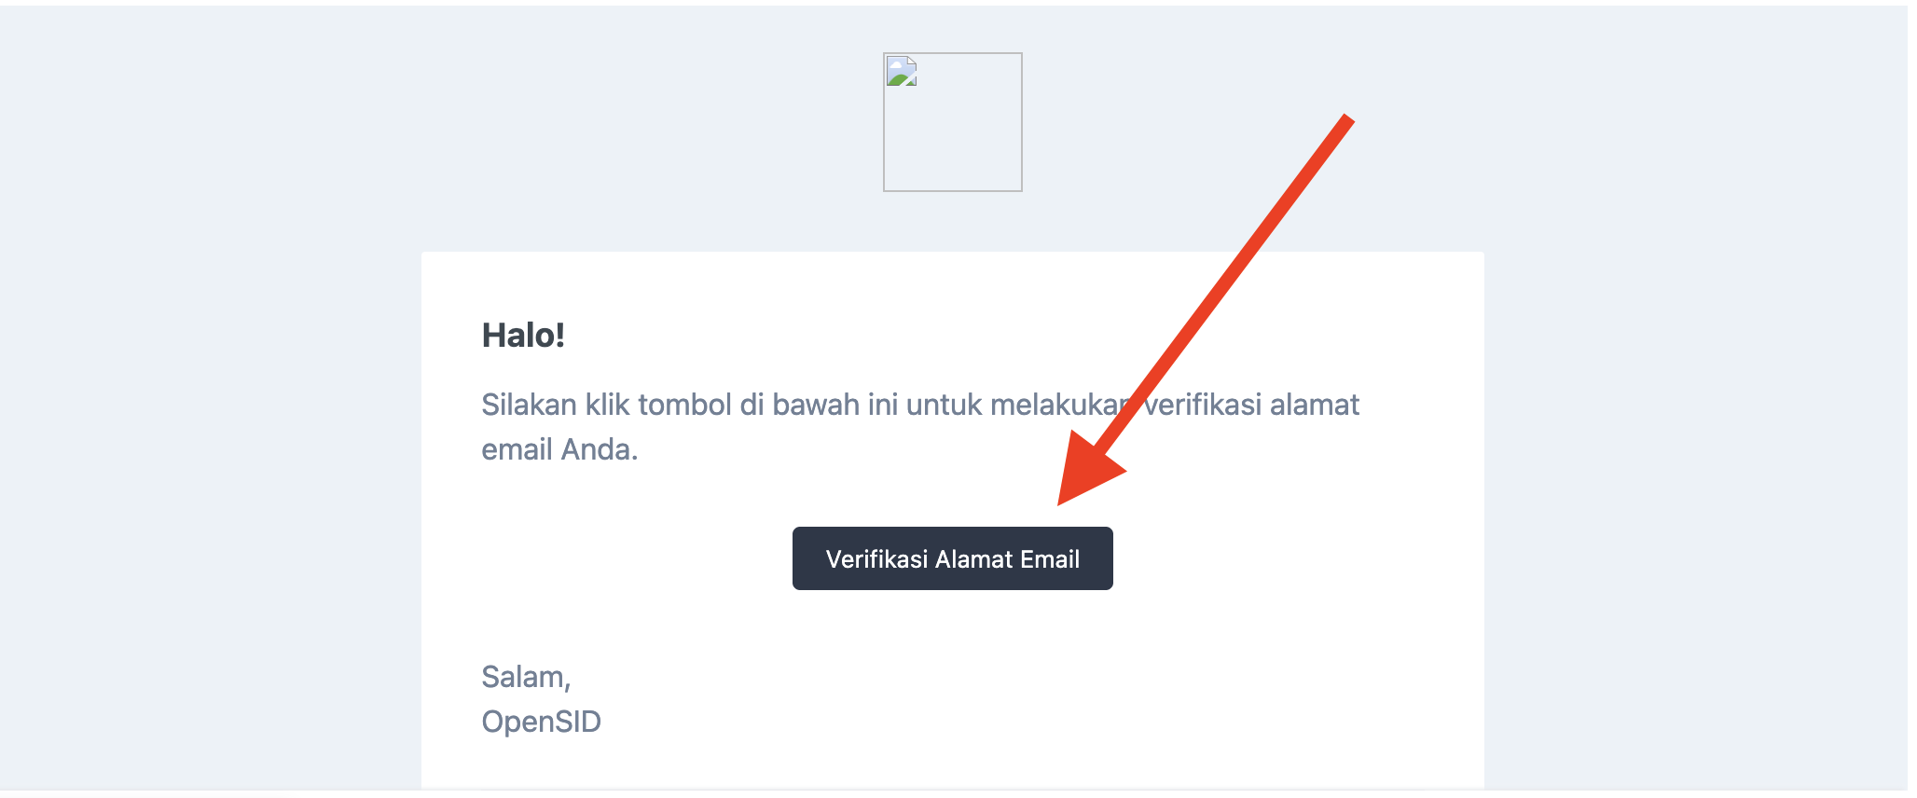Click the 'Halo!' heading text

522,336
